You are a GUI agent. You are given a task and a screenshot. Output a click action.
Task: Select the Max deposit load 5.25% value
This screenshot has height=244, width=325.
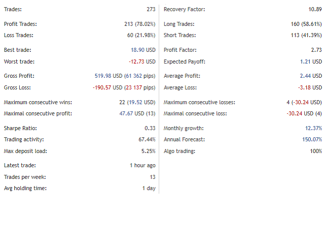[x=148, y=151]
